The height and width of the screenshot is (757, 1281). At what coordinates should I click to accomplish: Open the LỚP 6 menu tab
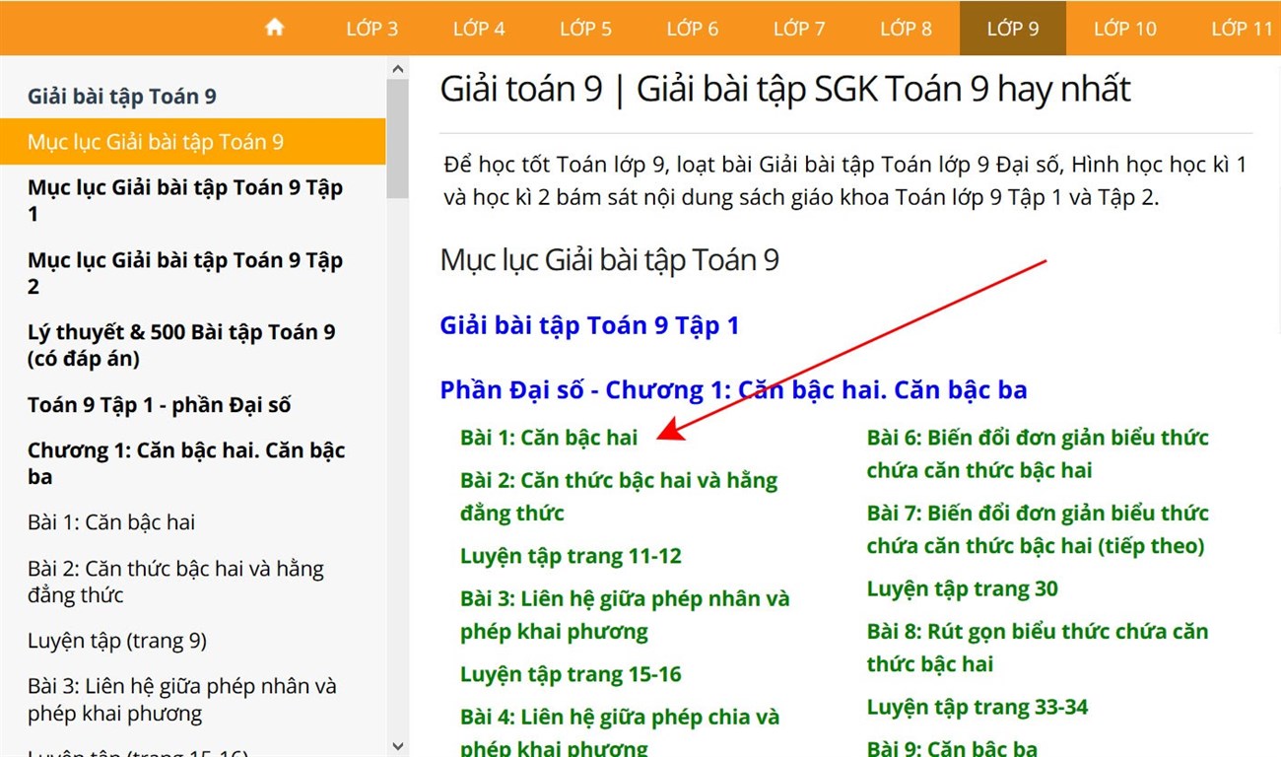point(692,29)
